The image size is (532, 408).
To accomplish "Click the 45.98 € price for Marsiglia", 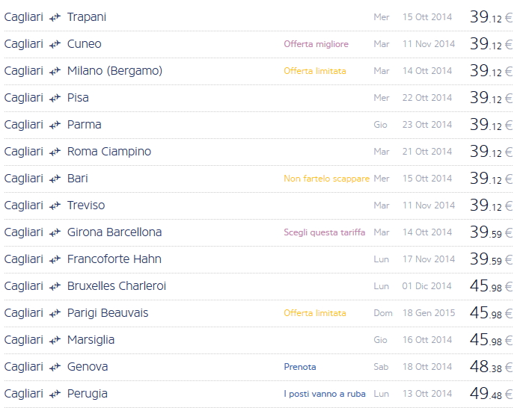I will coord(490,340).
